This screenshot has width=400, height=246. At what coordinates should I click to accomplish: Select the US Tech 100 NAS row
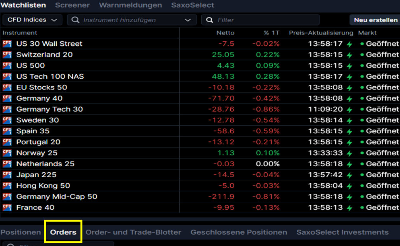point(50,77)
